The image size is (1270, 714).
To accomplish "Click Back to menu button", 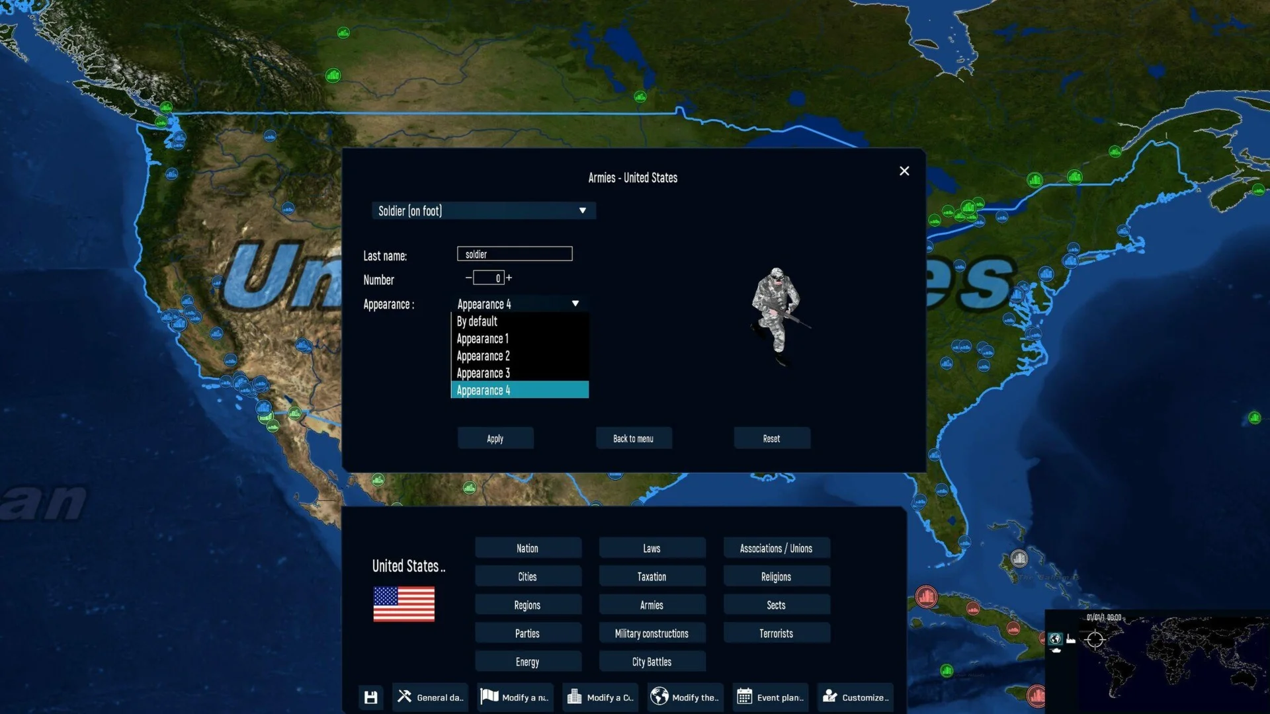I will [633, 438].
